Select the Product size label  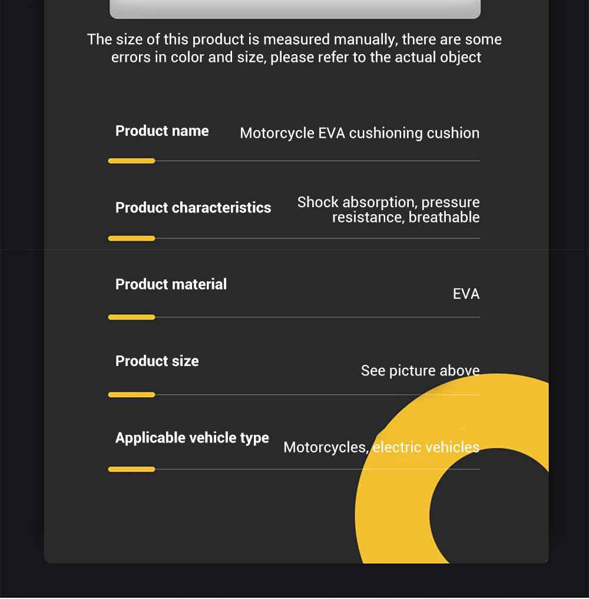pyautogui.click(x=157, y=361)
